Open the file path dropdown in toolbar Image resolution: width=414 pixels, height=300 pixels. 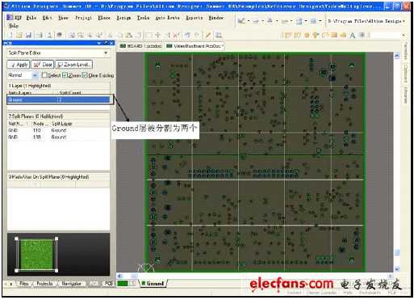tap(404, 21)
